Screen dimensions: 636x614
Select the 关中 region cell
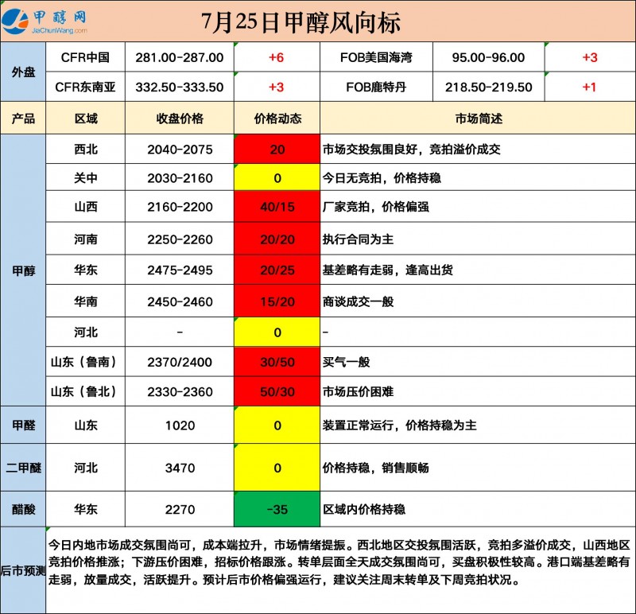pyautogui.click(x=86, y=177)
